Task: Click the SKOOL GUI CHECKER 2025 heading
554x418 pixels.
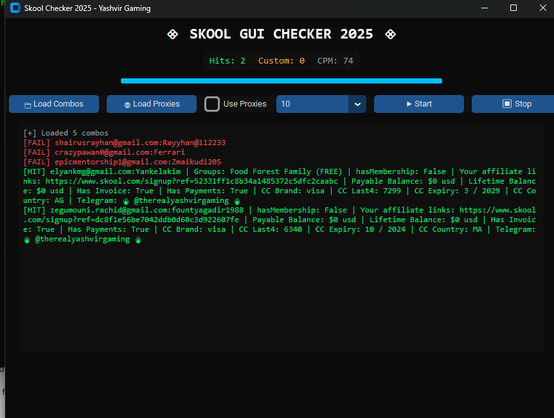Action: pos(281,34)
